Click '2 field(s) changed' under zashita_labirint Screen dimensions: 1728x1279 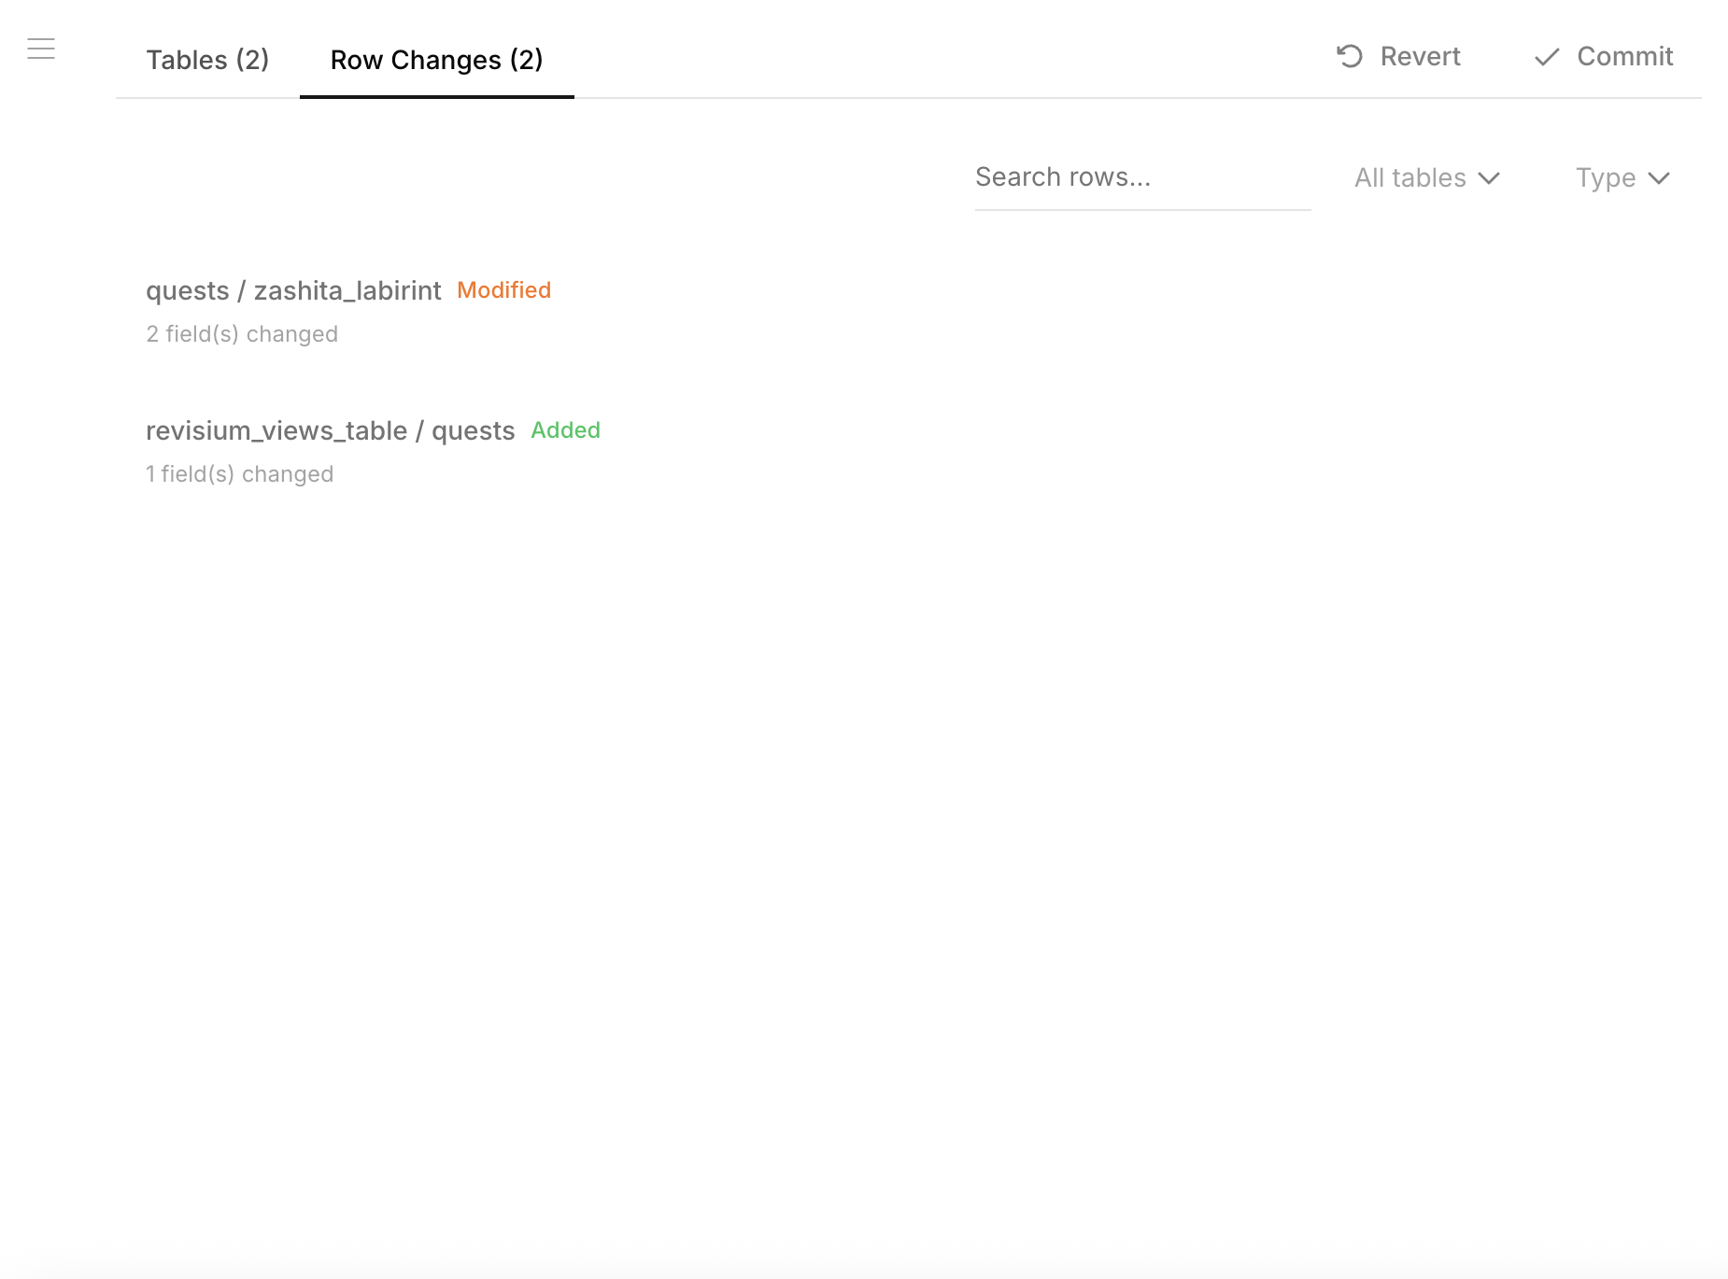pyautogui.click(x=241, y=333)
